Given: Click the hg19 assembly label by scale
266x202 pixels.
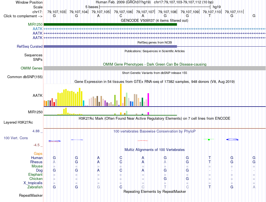Looking at the screenshot, I should tap(217, 7).
